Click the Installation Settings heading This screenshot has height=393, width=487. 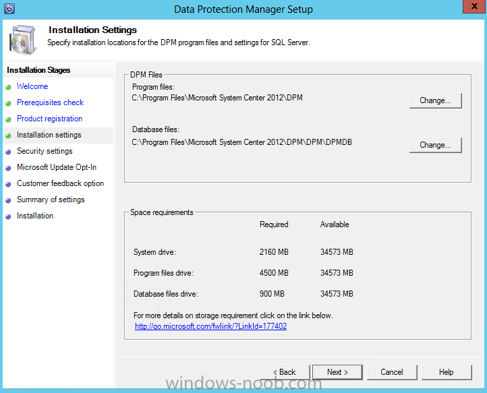(x=92, y=30)
